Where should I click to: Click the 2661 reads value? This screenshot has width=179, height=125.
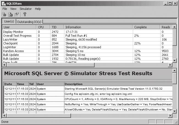165,55
